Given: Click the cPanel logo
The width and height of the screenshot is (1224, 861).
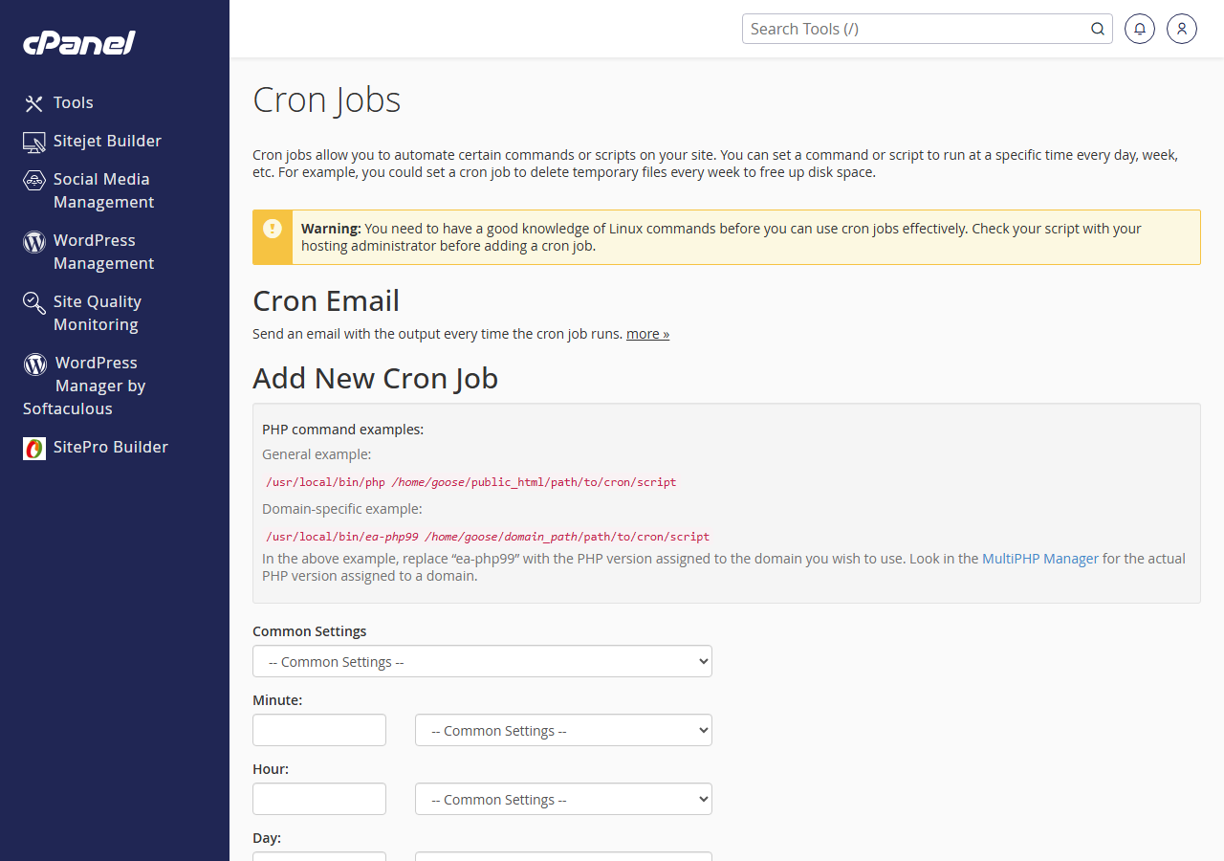Looking at the screenshot, I should point(79,43).
